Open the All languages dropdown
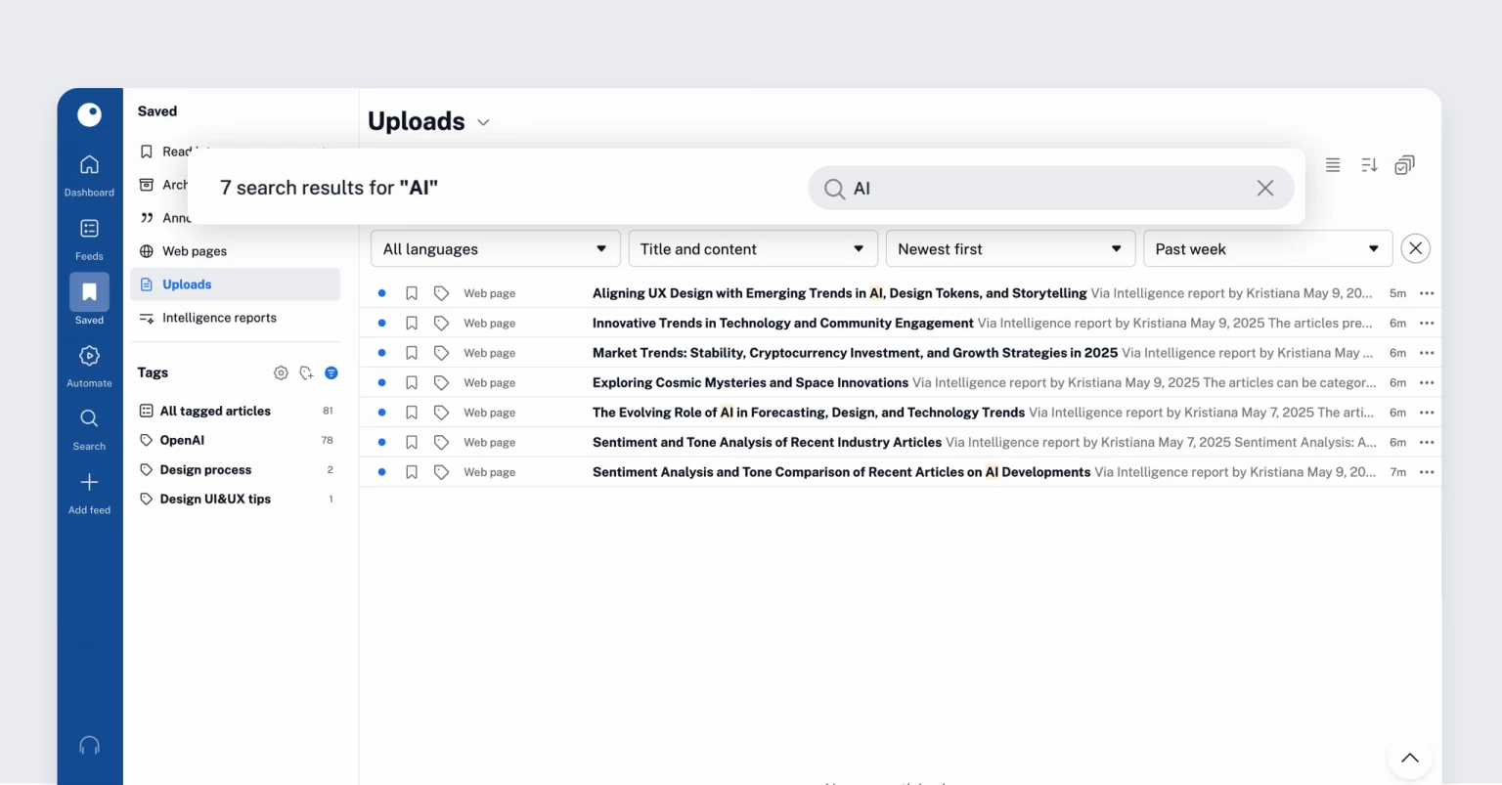1502x785 pixels. click(494, 248)
